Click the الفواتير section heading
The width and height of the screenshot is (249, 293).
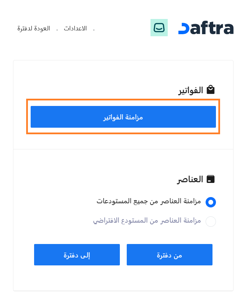[x=190, y=90]
